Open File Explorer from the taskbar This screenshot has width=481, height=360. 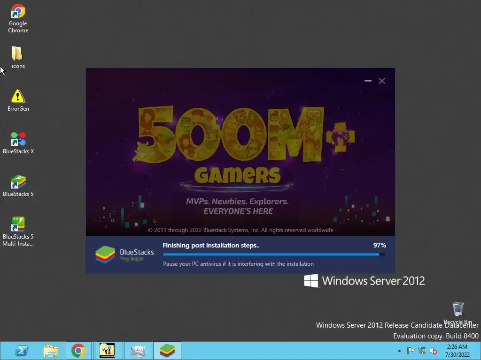click(51, 351)
